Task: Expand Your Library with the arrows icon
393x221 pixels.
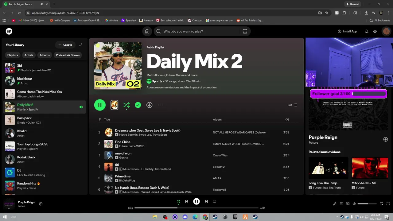Action: [x=81, y=45]
